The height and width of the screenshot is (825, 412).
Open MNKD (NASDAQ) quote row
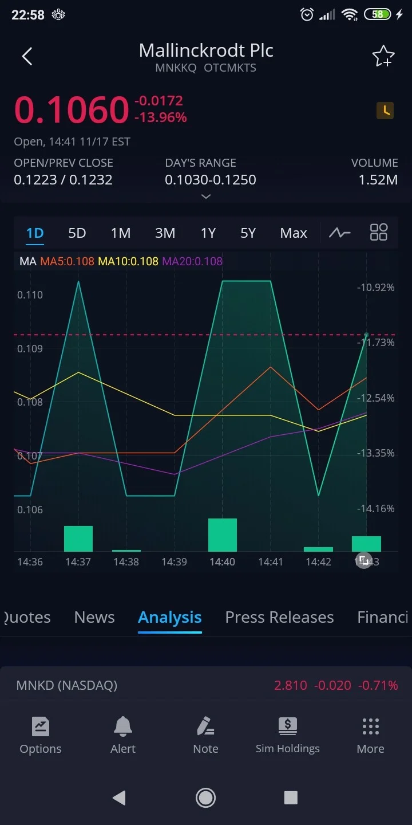206,685
